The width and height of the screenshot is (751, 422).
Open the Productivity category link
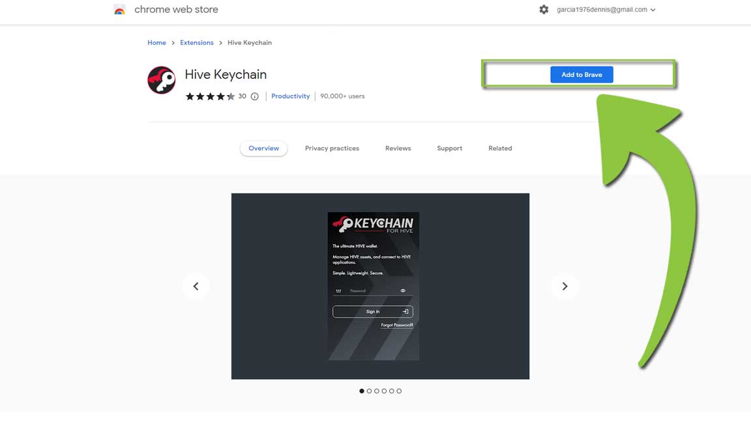pyautogui.click(x=291, y=96)
